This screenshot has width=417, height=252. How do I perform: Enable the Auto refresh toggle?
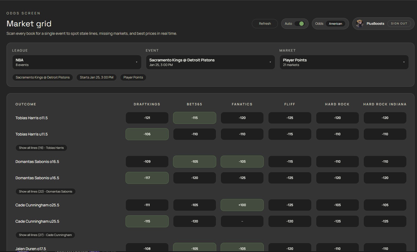coord(301,24)
